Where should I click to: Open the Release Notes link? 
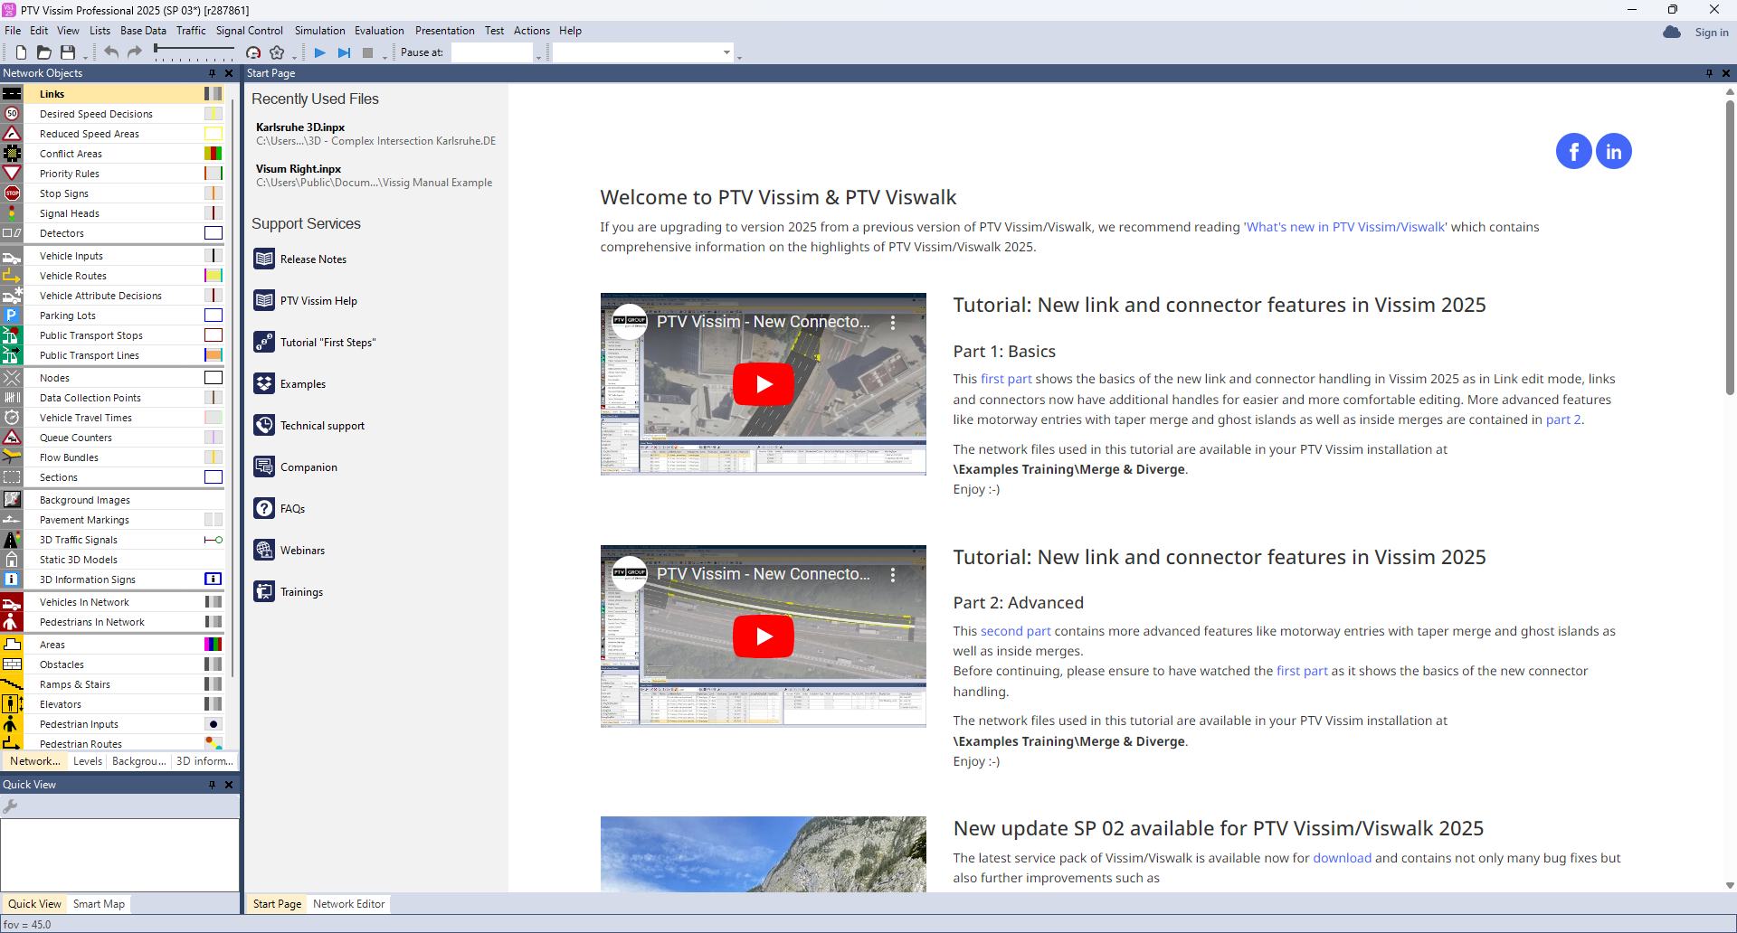[x=313, y=259]
